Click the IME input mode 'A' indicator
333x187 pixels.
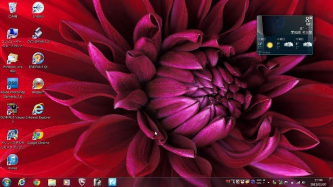[234, 182]
